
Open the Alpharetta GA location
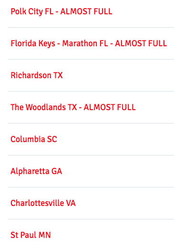pos(36,171)
